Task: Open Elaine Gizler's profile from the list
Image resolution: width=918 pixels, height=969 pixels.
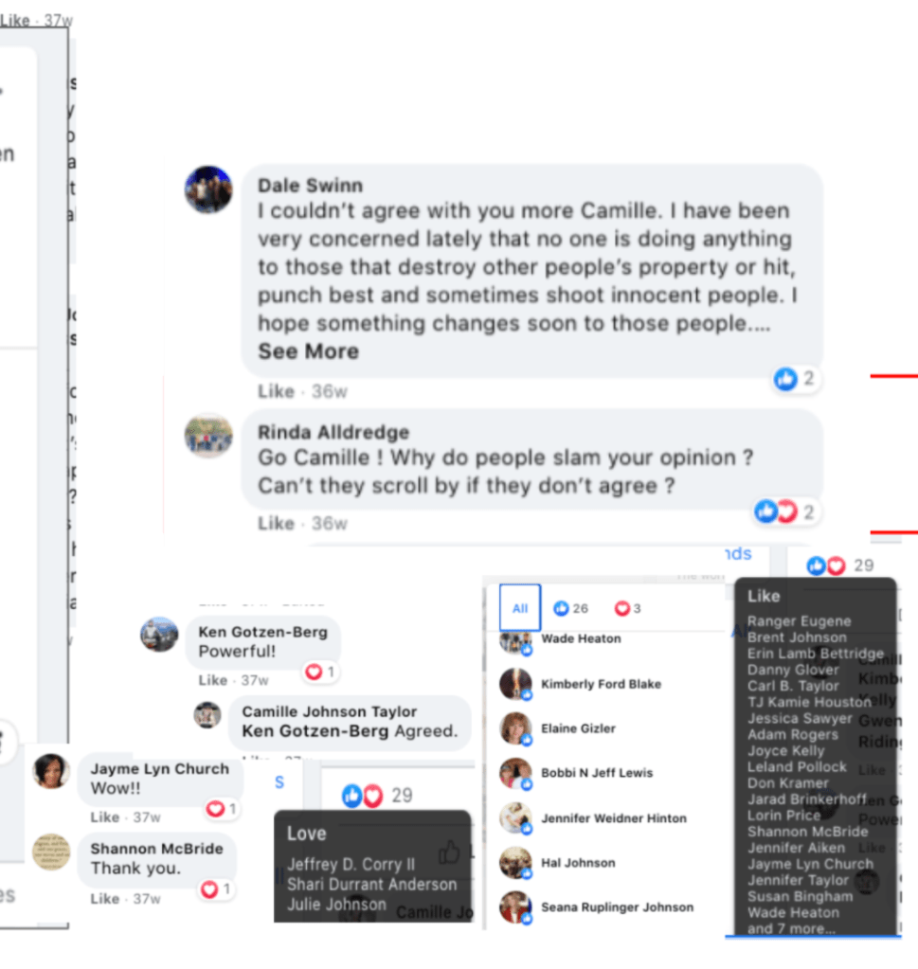Action: coord(578,728)
